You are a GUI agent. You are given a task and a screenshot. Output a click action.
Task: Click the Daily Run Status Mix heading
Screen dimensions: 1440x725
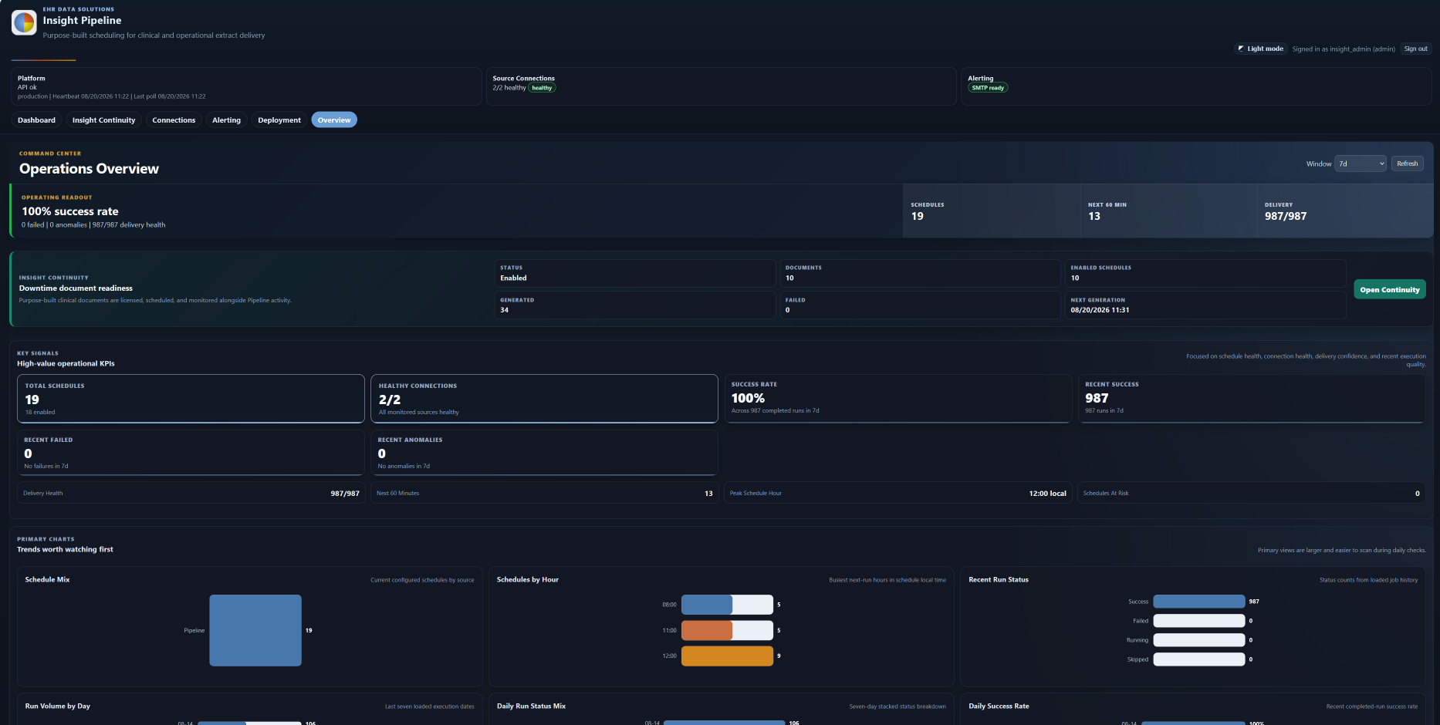tap(531, 706)
